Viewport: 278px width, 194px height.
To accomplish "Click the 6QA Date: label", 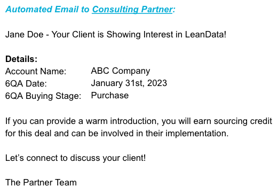I will [x=26, y=83].
